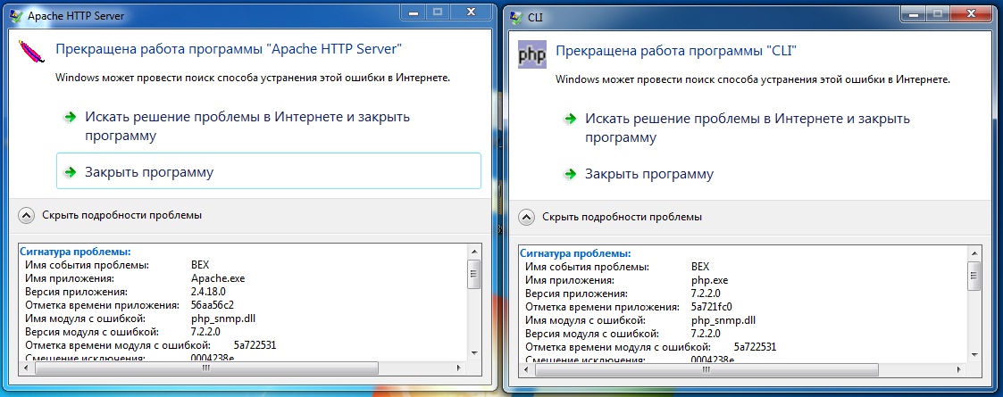Click 'BEX' event name in CLI dialog

(x=700, y=266)
